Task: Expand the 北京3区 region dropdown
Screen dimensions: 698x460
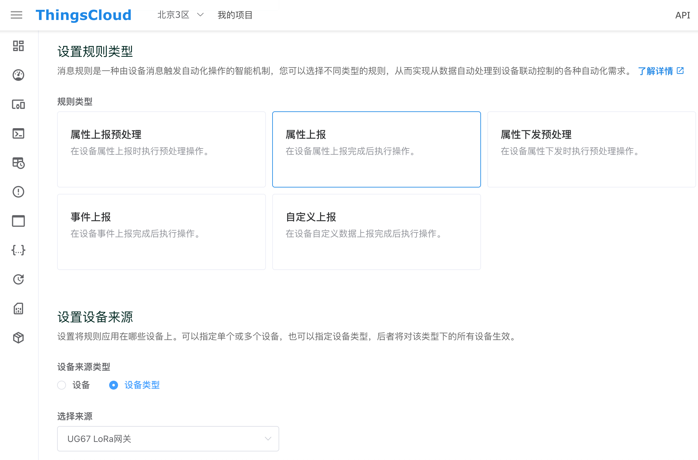Action: 180,15
